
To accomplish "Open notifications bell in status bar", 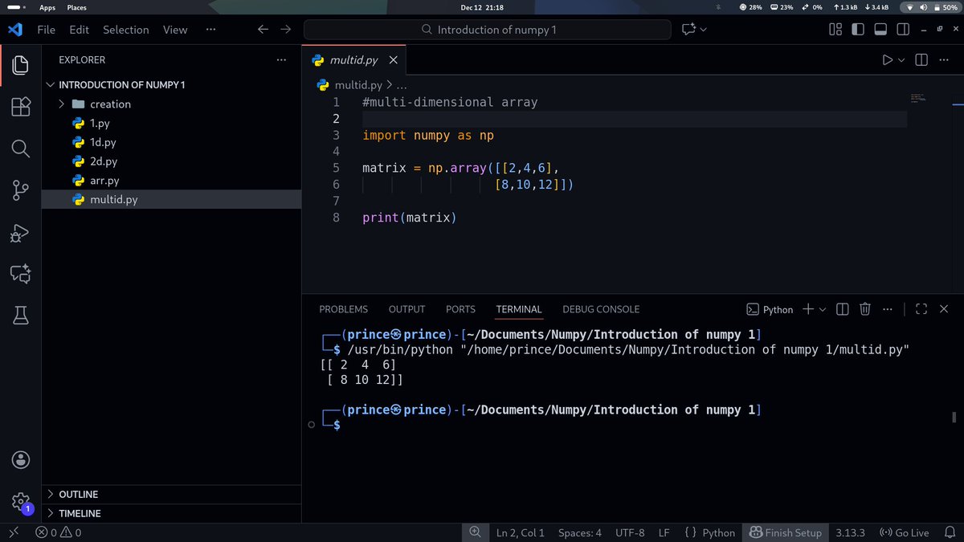I will tap(950, 532).
